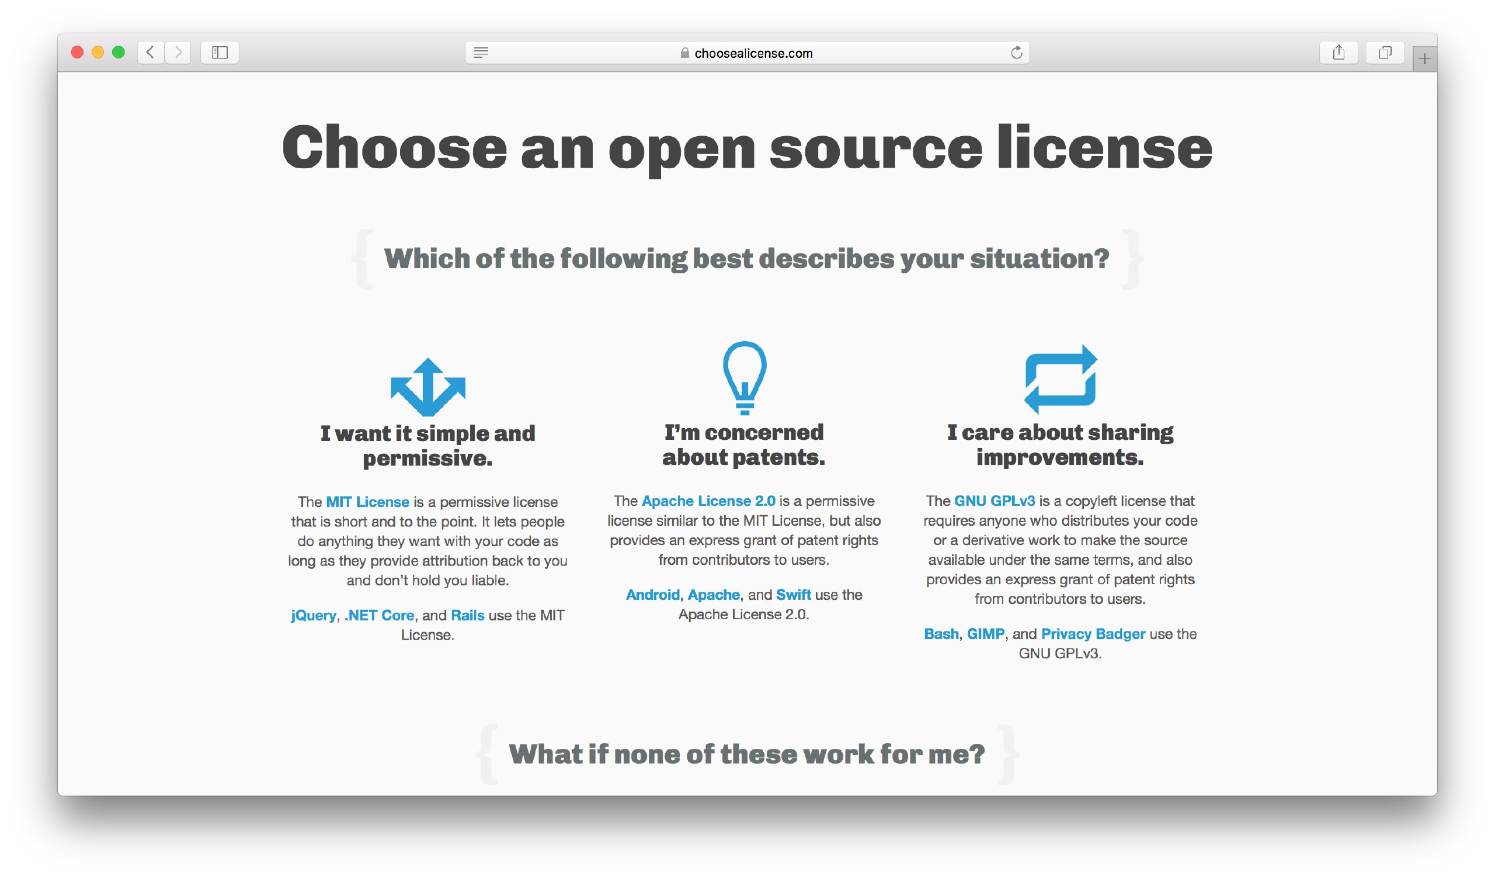This screenshot has height=878, width=1495.
Task: Click 'What if none of these work' heading
Action: [747, 754]
